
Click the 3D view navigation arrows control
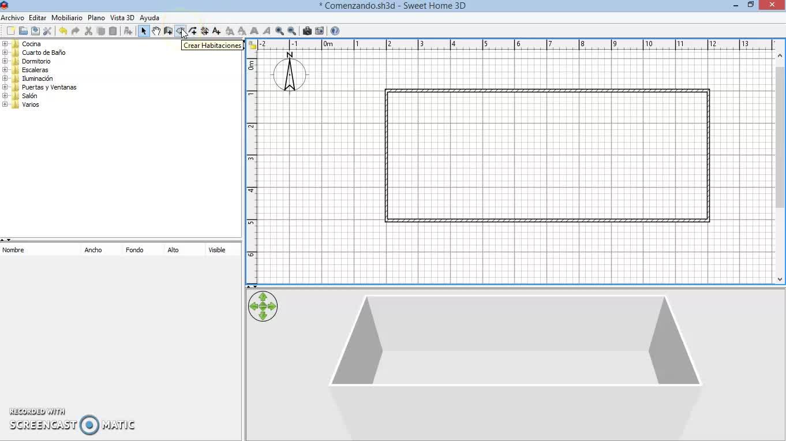coord(263,307)
